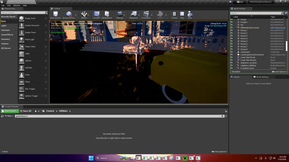Viewport: 289px width, 162px height.
Task: Open the Content toolbar icon
Action: click(97, 14)
